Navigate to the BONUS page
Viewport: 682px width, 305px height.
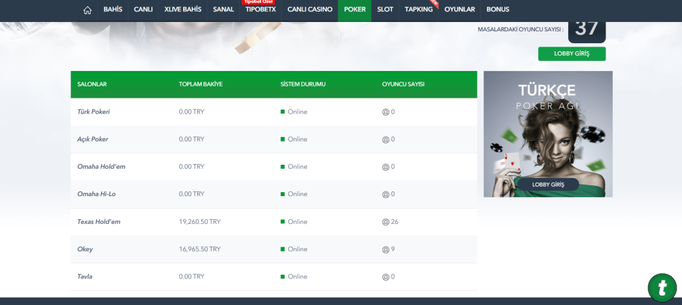498,10
